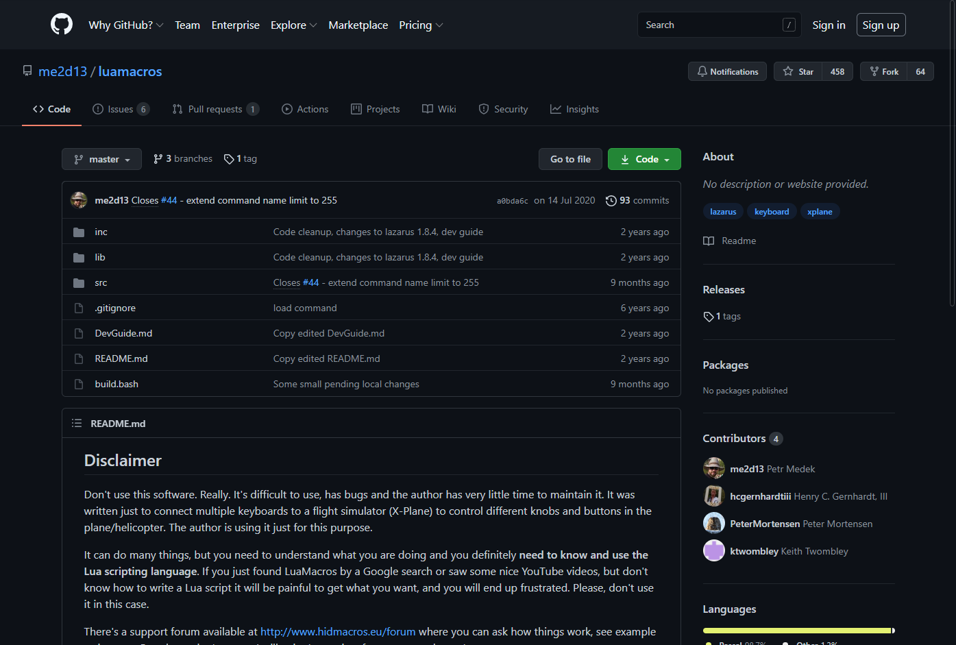956x645 pixels.
Task: View forks count 64
Action: (920, 71)
